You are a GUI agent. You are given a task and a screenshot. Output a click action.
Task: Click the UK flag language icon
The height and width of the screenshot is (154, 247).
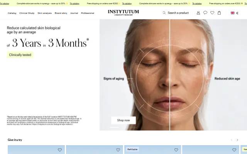coord(232,13)
